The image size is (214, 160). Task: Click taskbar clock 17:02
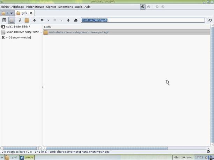coord(199,158)
